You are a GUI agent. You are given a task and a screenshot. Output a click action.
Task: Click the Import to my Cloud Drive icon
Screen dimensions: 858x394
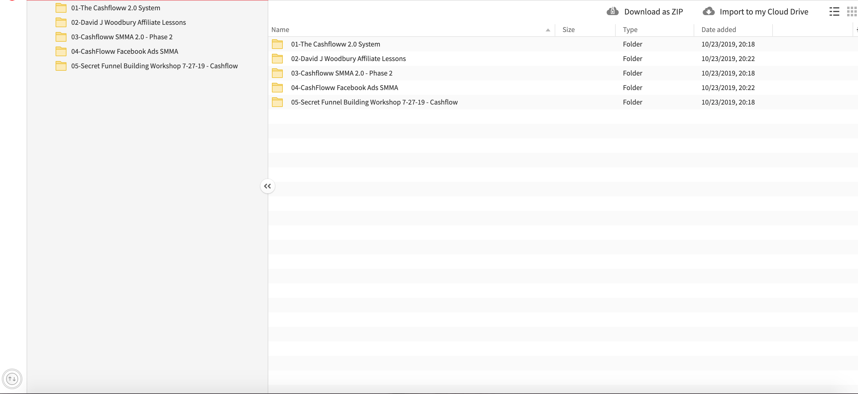pyautogui.click(x=708, y=12)
